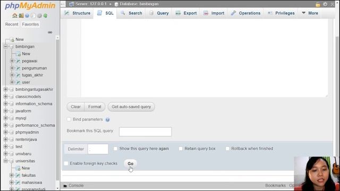
Task: Open the Recent tables tab
Action: (12, 24)
